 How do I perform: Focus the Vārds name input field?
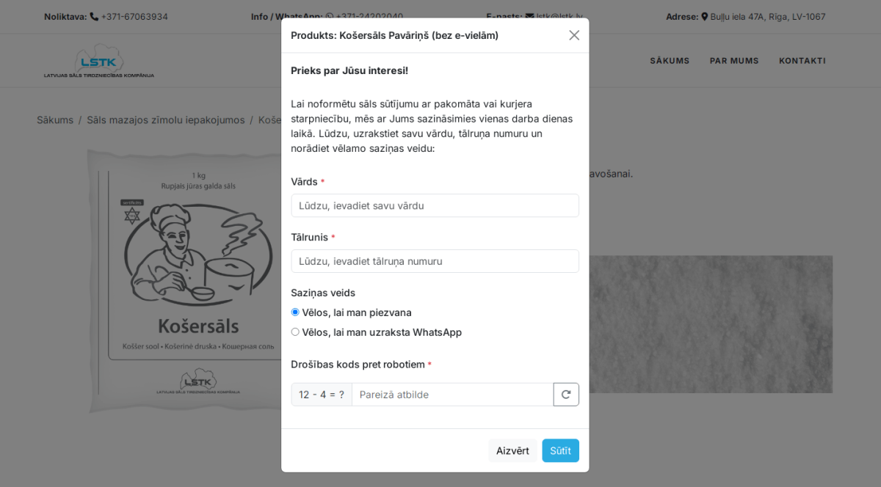click(x=435, y=205)
